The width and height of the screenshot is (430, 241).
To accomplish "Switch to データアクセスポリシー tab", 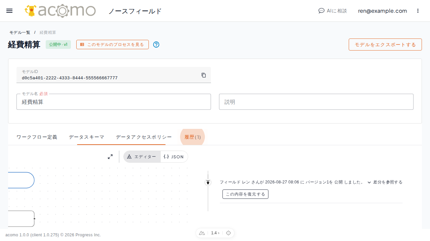I will (144, 137).
